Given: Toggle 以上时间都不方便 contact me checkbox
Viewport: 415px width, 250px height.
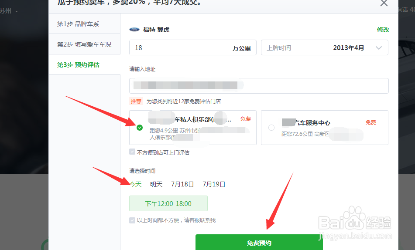Looking at the screenshot, I should click(x=132, y=220).
